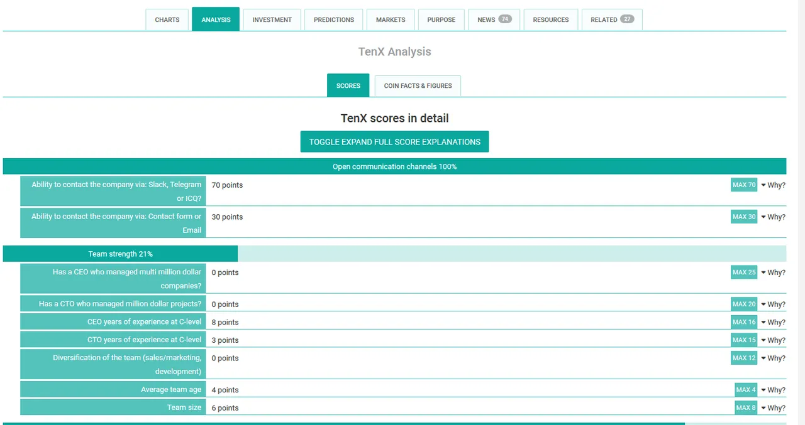Image resolution: width=805 pixels, height=425 pixels.
Task: Click the MAX 20 badge
Action: (744, 304)
